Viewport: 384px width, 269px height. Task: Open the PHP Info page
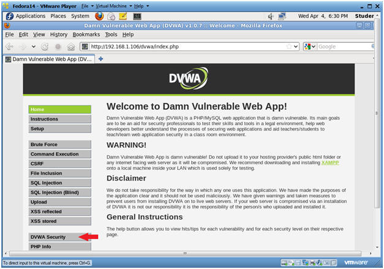pyautogui.click(x=60, y=246)
